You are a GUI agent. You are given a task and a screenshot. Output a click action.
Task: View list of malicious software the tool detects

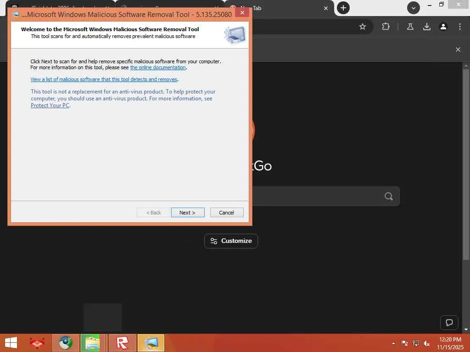104,79
